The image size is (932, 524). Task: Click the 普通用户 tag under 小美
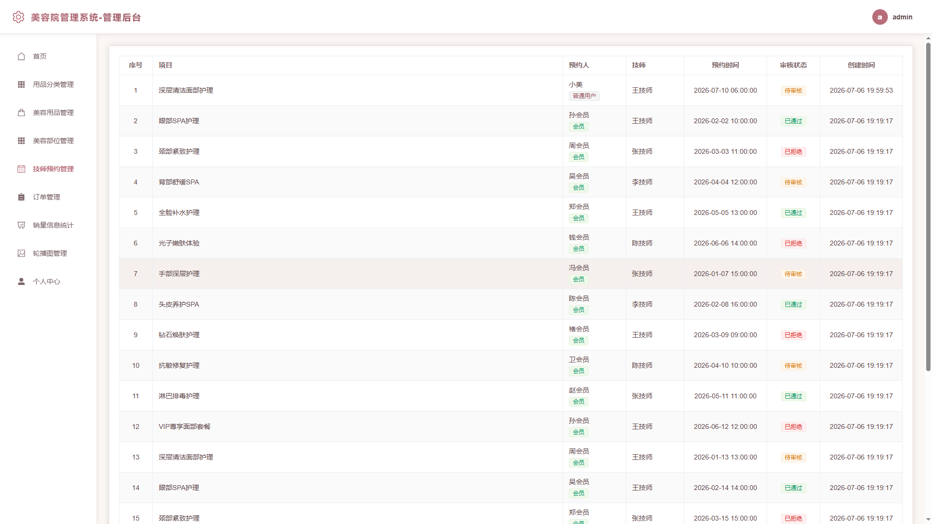[584, 96]
